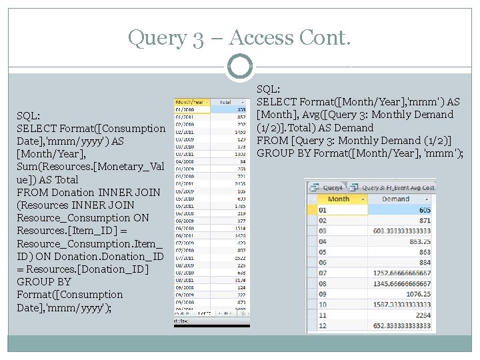Screen dimensions: 480x360
Task: Click the Demand cell '863'
Action: coord(399,252)
